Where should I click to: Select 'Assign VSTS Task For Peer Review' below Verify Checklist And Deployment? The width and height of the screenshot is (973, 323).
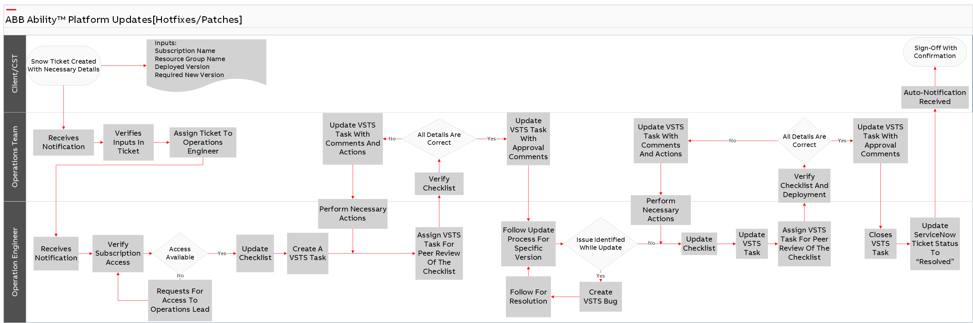coord(804,244)
